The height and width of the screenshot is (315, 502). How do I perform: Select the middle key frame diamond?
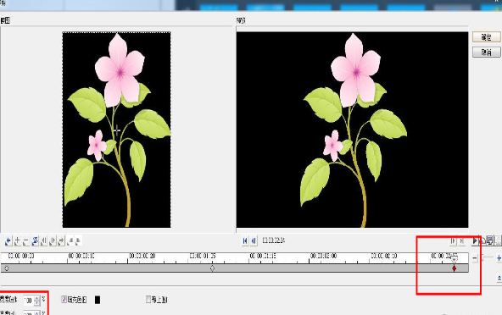(x=212, y=268)
